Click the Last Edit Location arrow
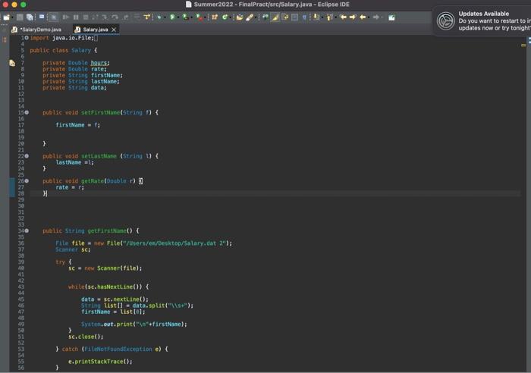This screenshot has height=373, width=531. pyautogui.click(x=343, y=17)
